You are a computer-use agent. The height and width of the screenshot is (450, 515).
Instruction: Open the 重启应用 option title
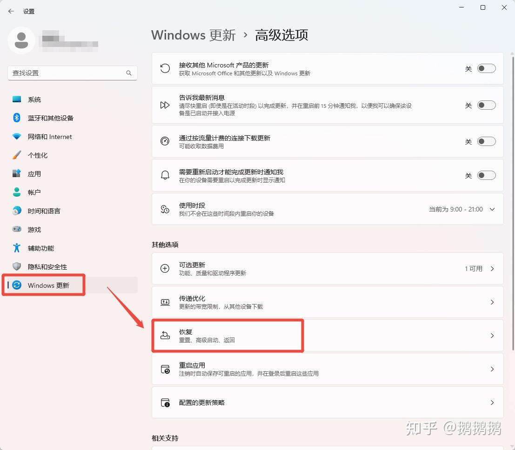192,365
